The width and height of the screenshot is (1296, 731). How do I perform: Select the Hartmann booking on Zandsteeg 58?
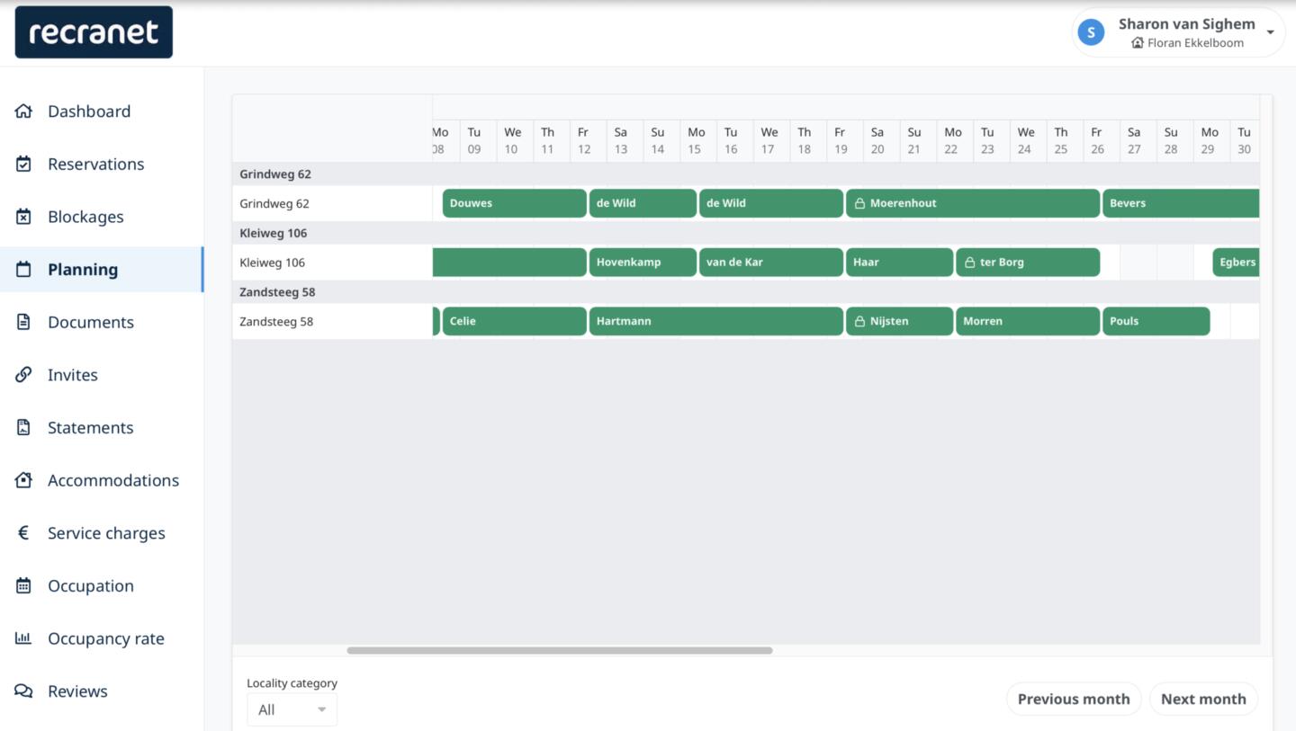pyautogui.click(x=715, y=321)
